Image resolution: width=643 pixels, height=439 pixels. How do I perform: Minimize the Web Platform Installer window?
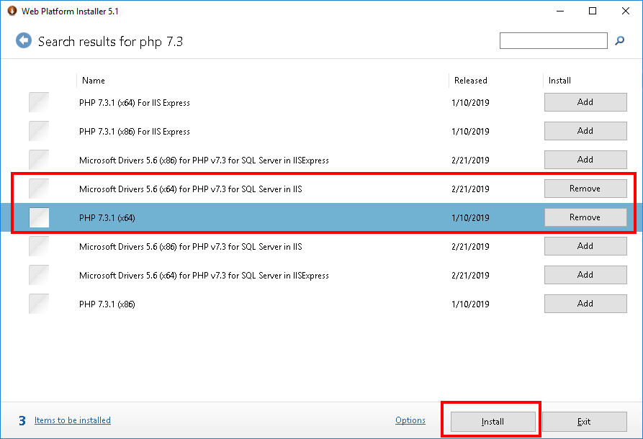point(560,11)
